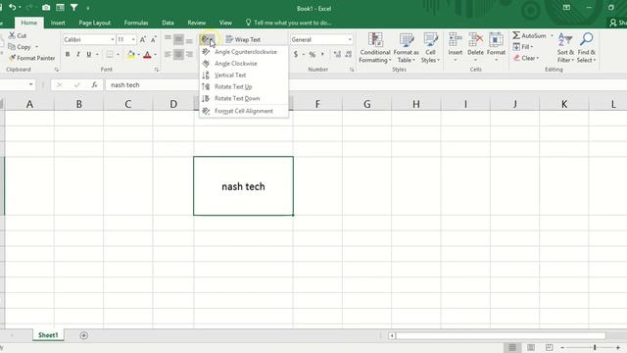Click the Format cells icon
This screenshot has height=353, width=627.
pyautogui.click(x=496, y=40)
